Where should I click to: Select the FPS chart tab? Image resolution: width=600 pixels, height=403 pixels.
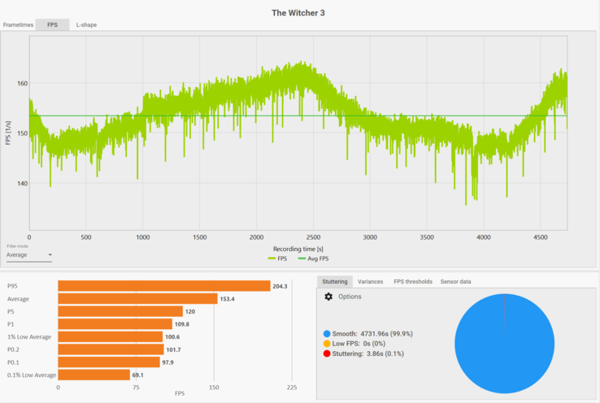[52, 25]
